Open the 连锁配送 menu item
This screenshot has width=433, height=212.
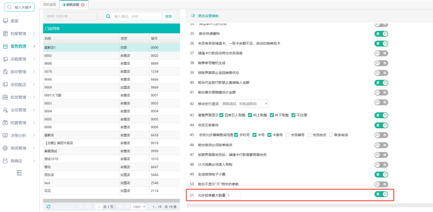coord(18,85)
